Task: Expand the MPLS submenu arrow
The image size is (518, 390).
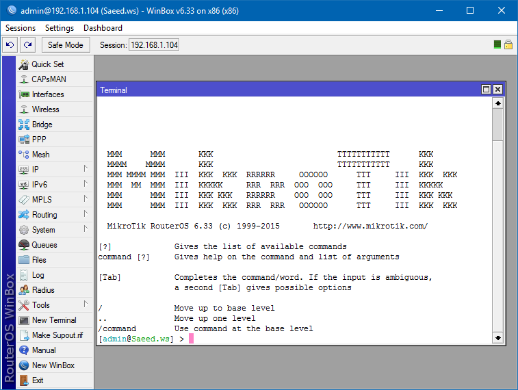Action: tap(86, 198)
